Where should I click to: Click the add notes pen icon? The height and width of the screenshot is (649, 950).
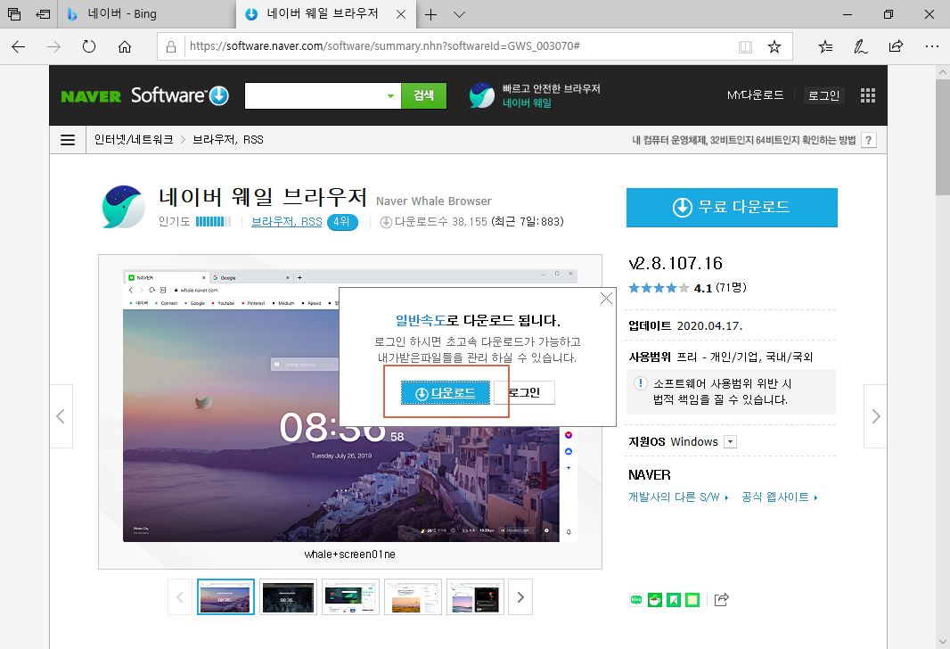click(860, 46)
